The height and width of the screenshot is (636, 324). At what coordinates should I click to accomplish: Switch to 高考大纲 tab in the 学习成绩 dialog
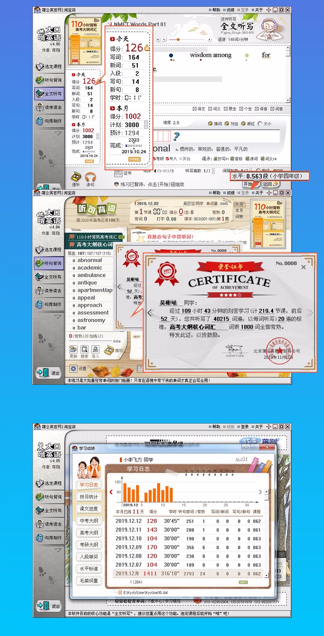tap(89, 533)
